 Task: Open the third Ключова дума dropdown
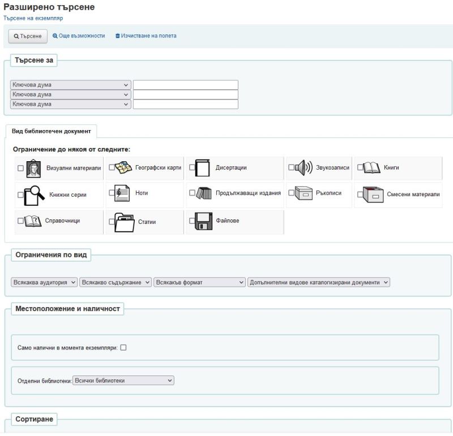click(70, 104)
